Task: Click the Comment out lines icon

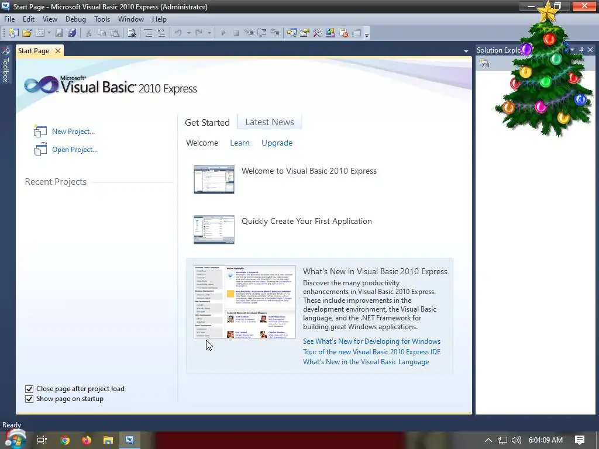Action: point(148,33)
